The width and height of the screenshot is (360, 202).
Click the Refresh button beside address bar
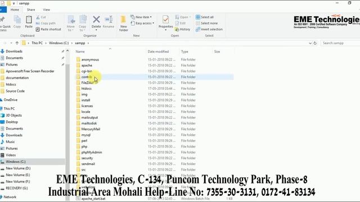coord(315,43)
